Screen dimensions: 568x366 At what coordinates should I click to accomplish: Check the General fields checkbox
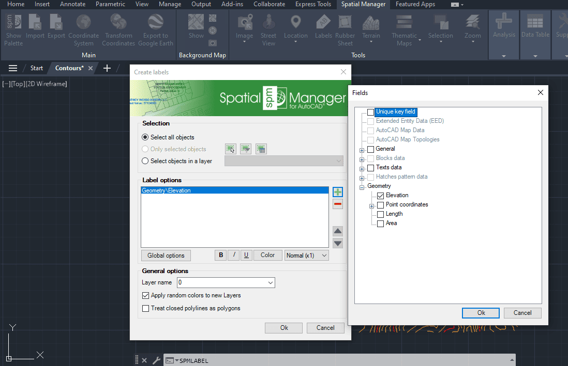[x=370, y=149]
